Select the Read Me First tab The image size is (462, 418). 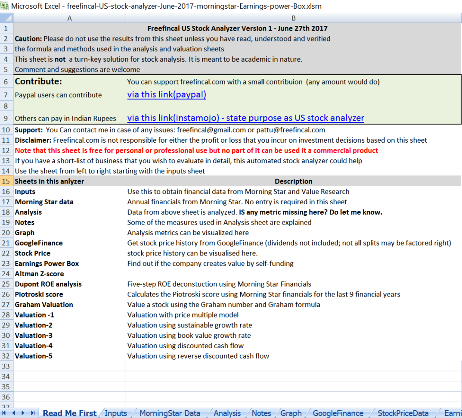(69, 413)
